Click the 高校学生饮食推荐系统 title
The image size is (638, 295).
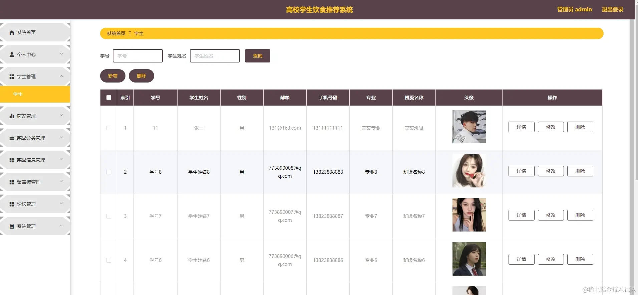click(x=319, y=10)
